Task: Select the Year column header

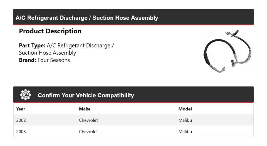Action: coord(21,109)
